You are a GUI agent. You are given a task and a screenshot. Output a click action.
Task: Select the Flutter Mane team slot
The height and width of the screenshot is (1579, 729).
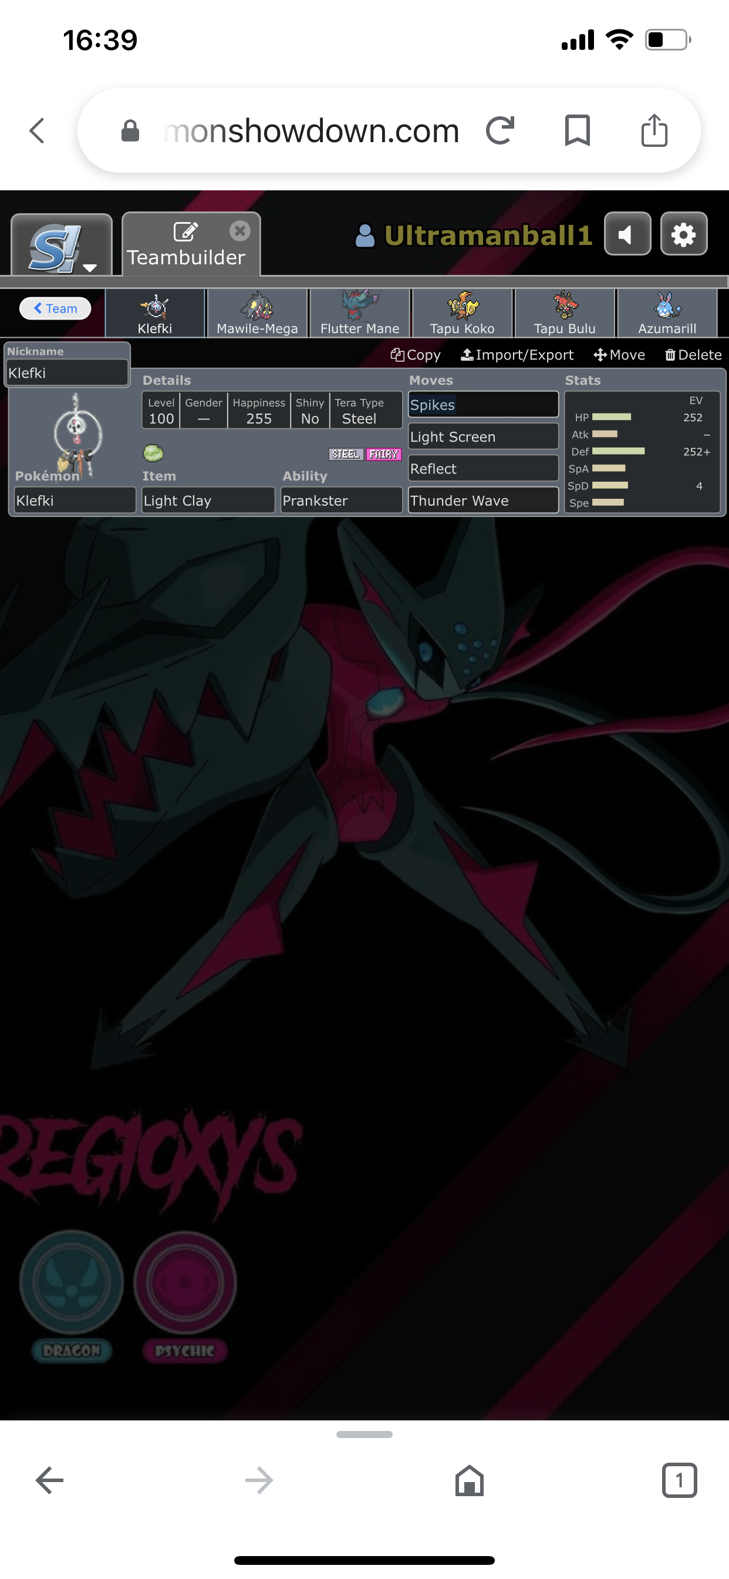click(x=360, y=313)
